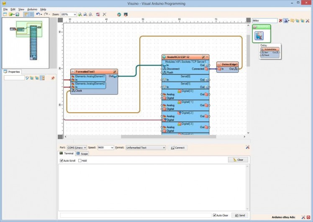Clear the component search filter icon
The width and height of the screenshot is (313, 222).
coord(281,20)
